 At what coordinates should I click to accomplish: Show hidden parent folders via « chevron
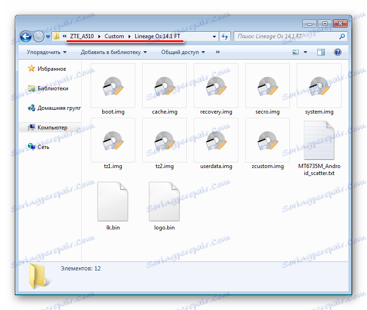coord(65,36)
